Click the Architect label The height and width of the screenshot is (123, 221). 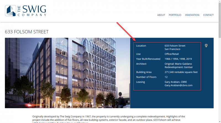(141, 64)
